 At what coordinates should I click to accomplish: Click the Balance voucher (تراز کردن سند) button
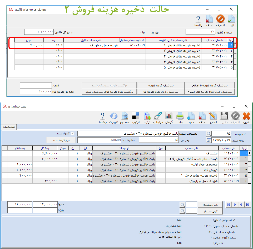point(61,140)
